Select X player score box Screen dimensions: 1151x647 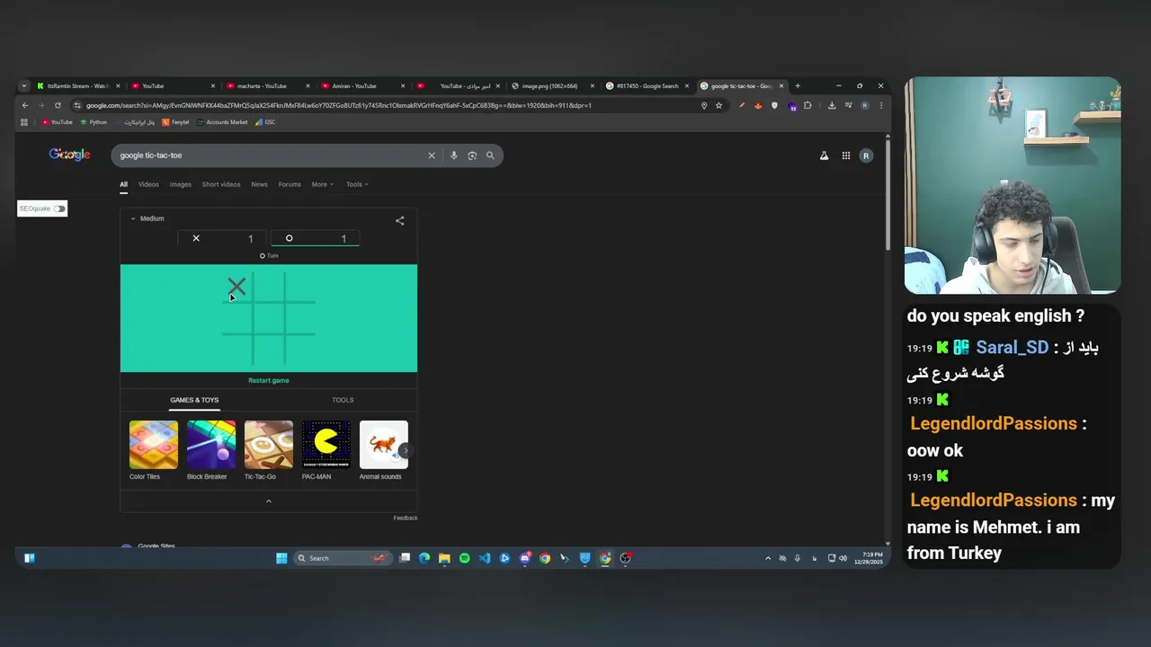[223, 238]
